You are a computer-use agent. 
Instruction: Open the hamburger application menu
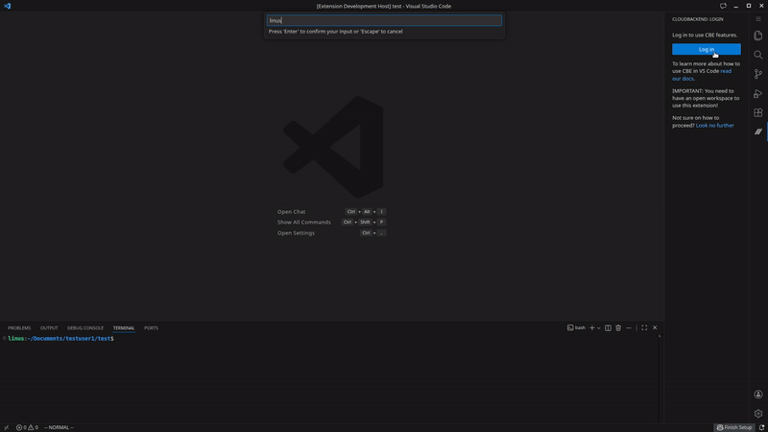tap(757, 19)
